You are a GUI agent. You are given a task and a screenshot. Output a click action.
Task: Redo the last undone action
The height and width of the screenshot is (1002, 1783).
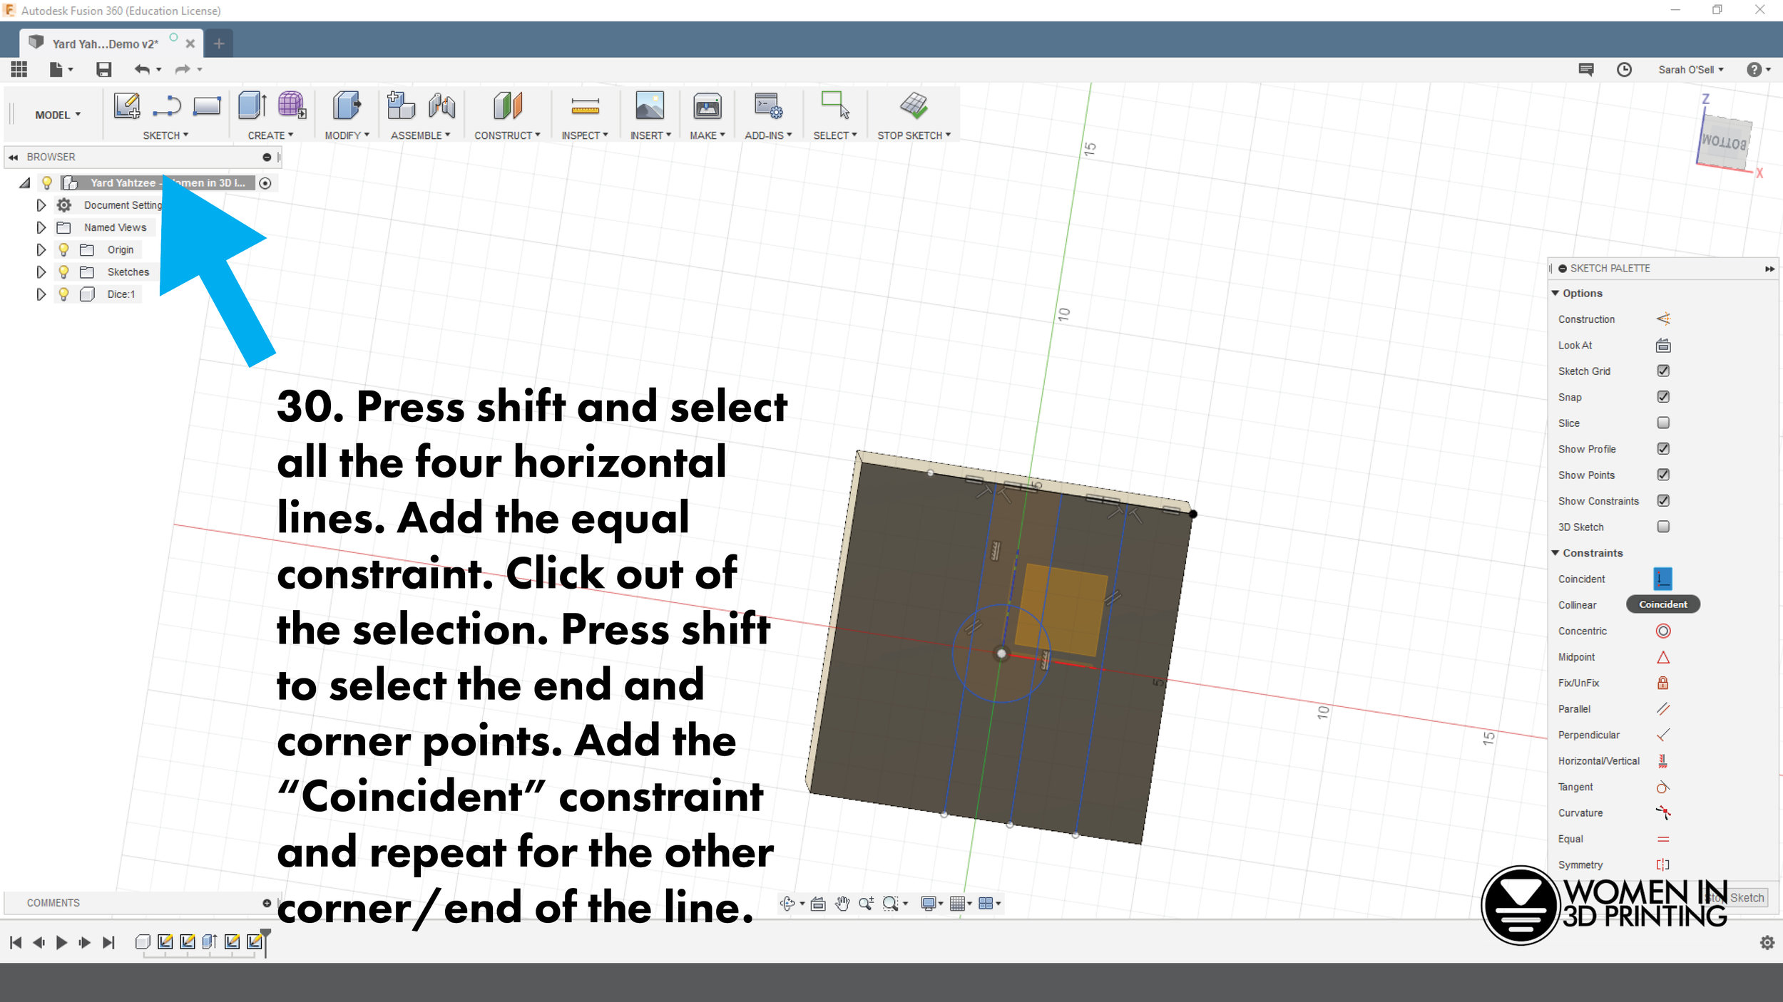click(x=183, y=69)
